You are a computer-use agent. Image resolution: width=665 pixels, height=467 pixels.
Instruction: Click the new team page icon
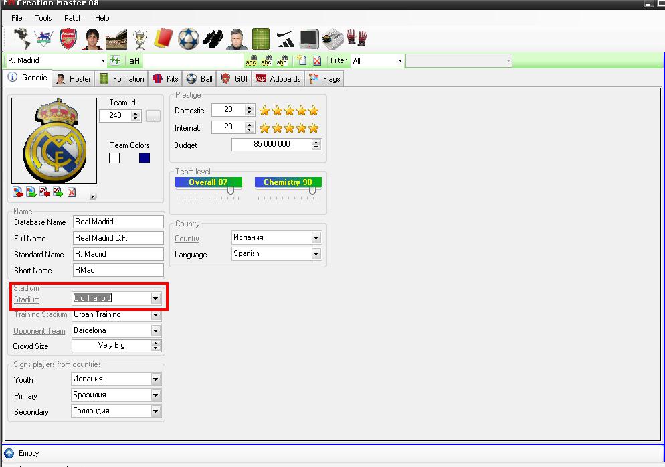click(302, 60)
